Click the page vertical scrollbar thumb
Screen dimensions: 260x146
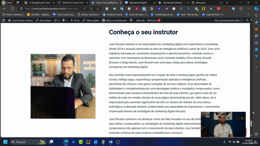coord(251,123)
